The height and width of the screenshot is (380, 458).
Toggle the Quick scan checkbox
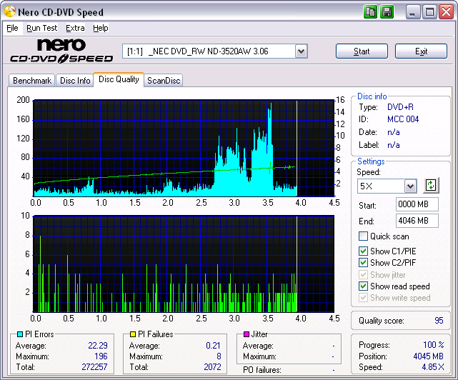[363, 236]
